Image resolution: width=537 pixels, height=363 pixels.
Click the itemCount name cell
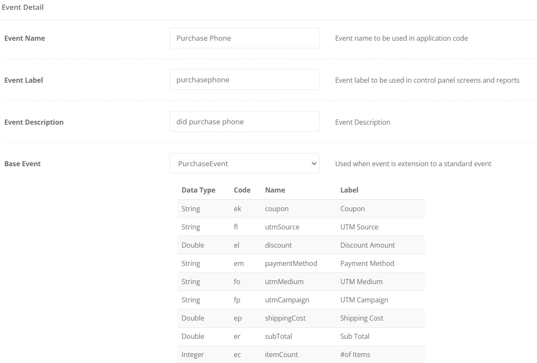[x=281, y=355]
